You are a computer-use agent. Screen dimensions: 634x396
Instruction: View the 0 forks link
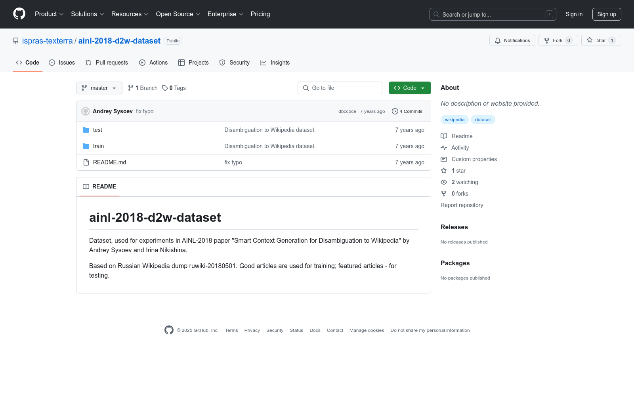(454, 194)
